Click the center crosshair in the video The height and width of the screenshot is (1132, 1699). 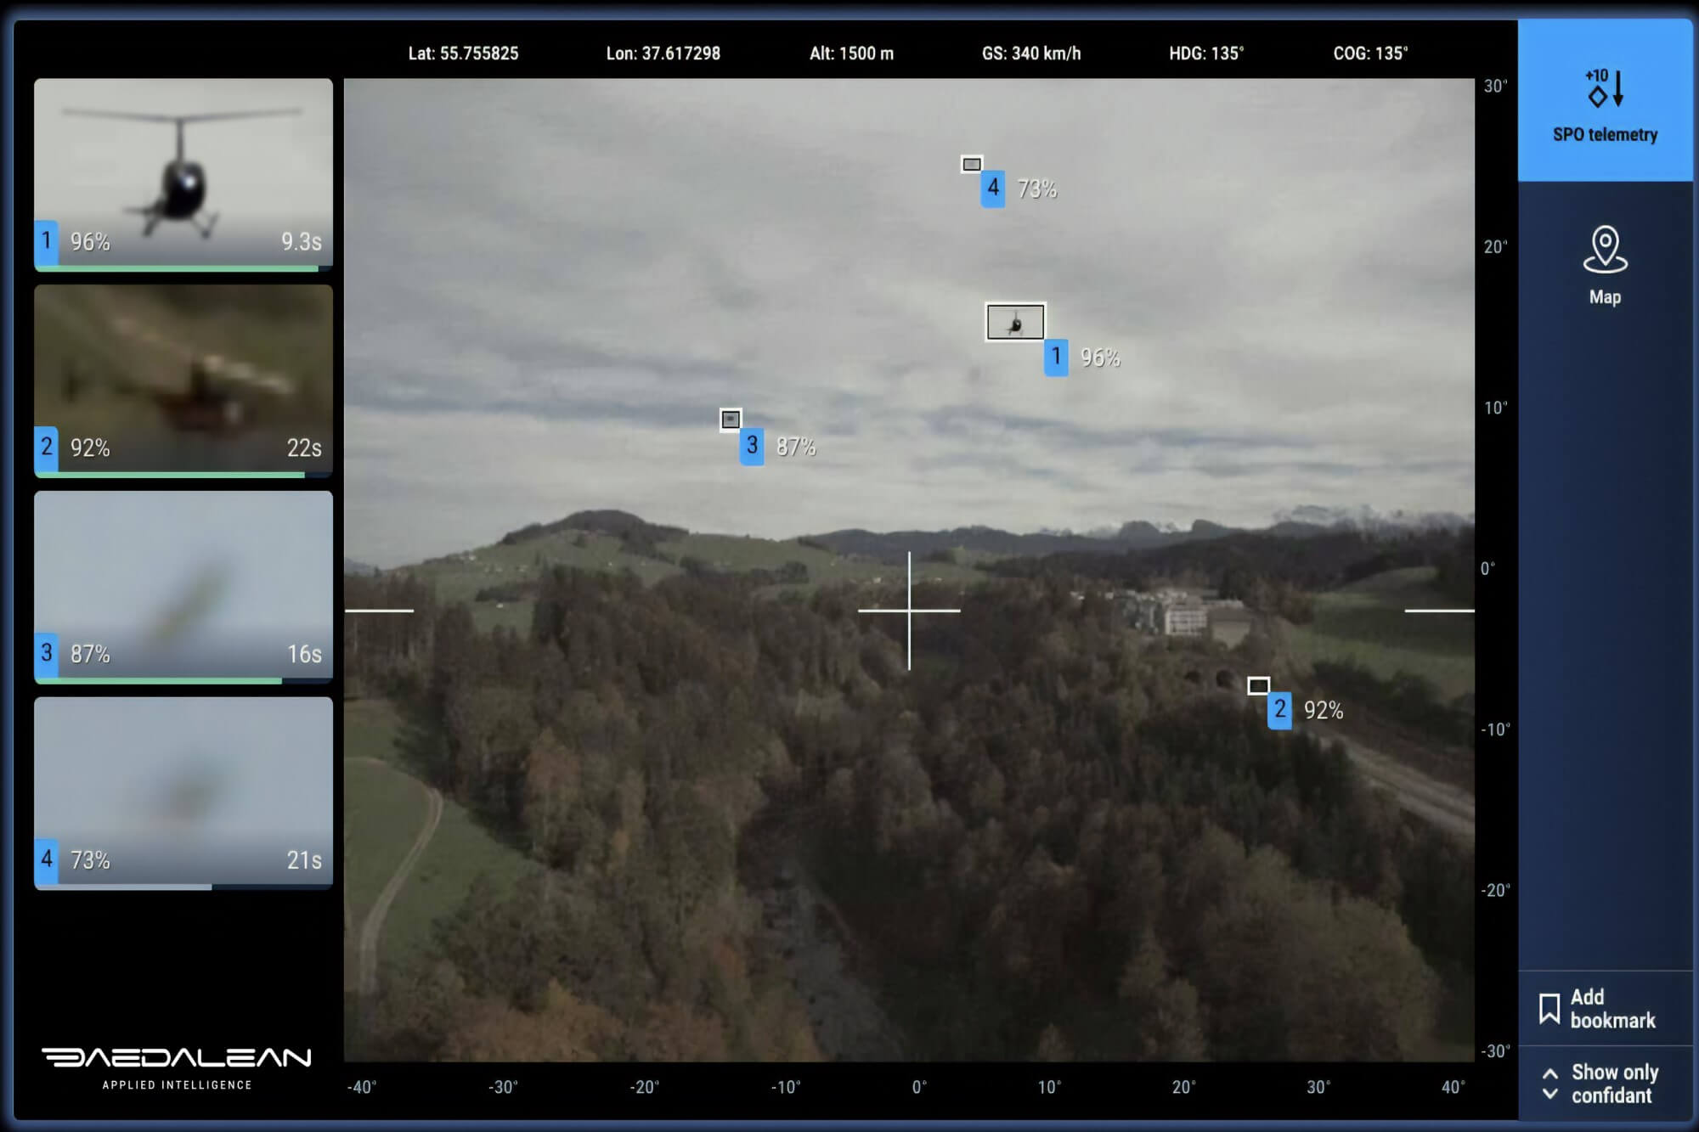[909, 610]
